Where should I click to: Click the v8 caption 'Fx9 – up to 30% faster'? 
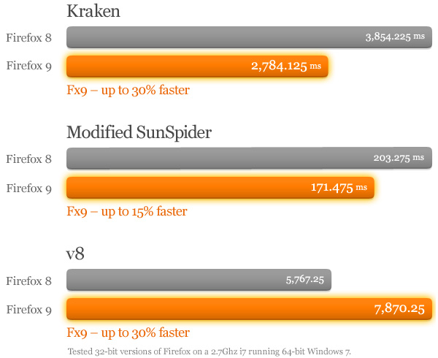[128, 333]
